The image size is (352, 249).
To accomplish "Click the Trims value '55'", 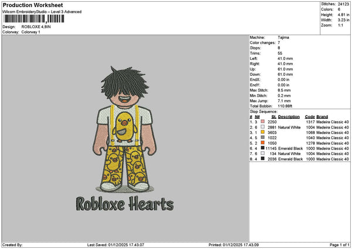I will coord(280,53).
